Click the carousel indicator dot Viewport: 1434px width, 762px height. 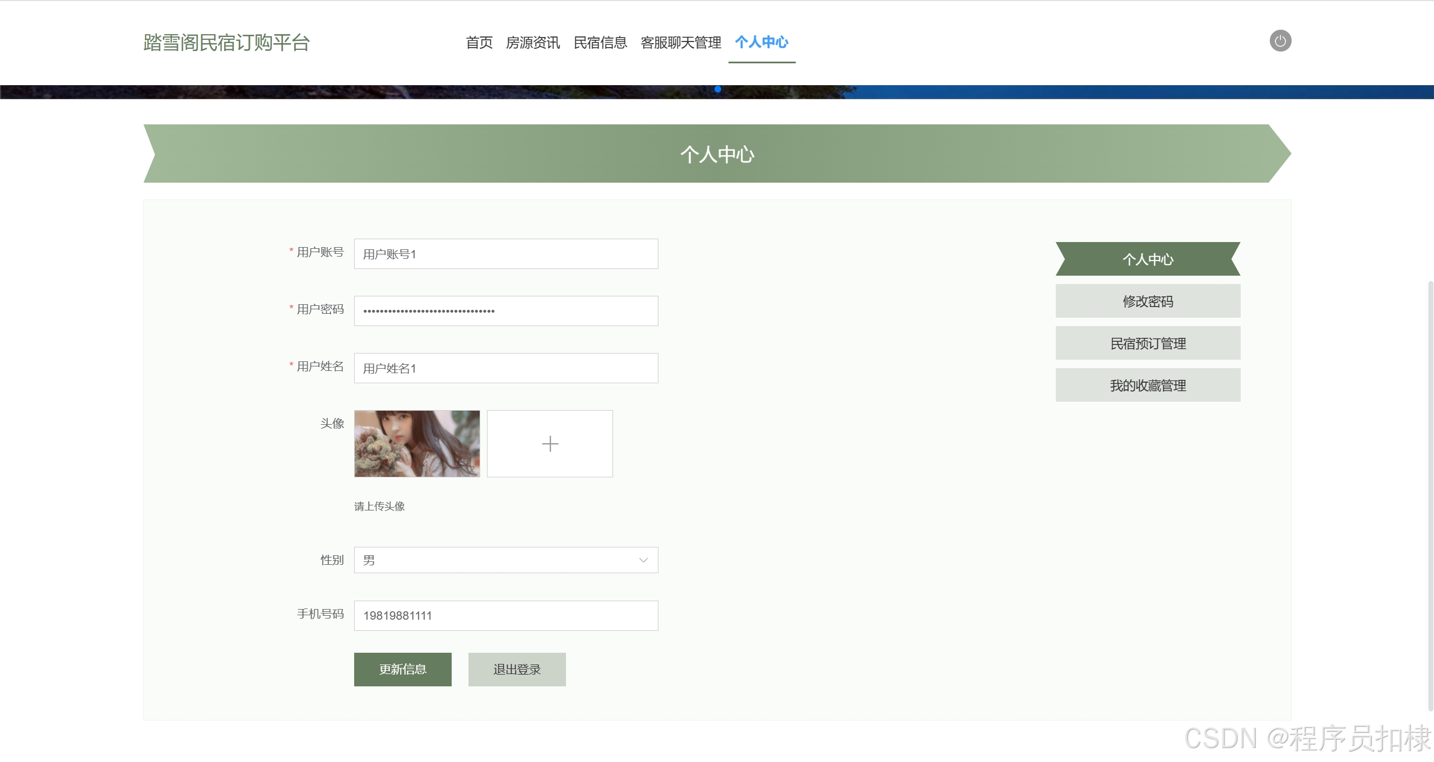pyautogui.click(x=717, y=89)
